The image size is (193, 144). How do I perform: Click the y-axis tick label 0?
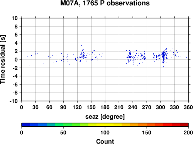click(x=16, y=60)
